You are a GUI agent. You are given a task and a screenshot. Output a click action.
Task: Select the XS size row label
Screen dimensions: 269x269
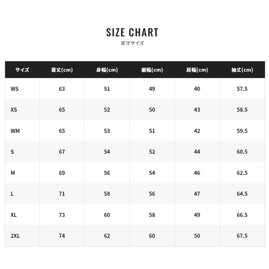tap(14, 110)
